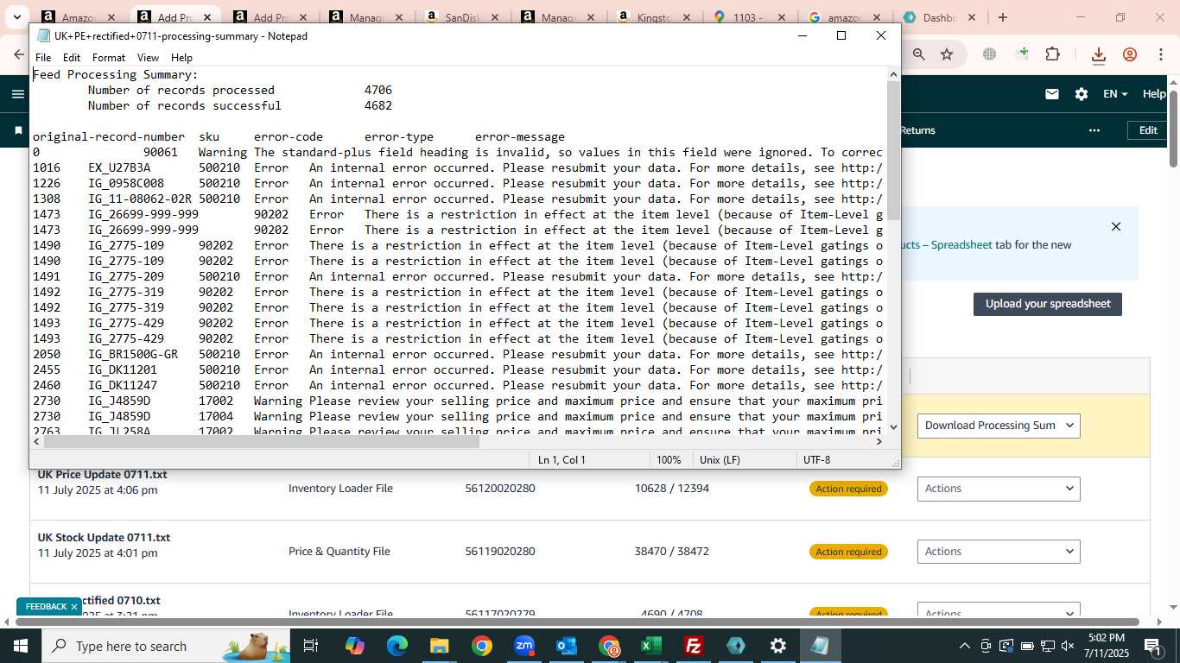Open Notepad Edit menu

(x=72, y=58)
